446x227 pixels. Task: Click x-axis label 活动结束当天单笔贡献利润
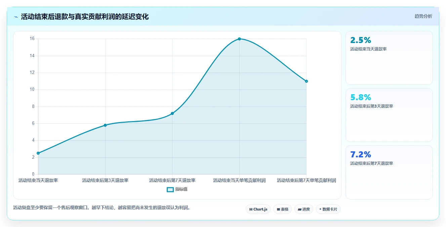pos(239,181)
